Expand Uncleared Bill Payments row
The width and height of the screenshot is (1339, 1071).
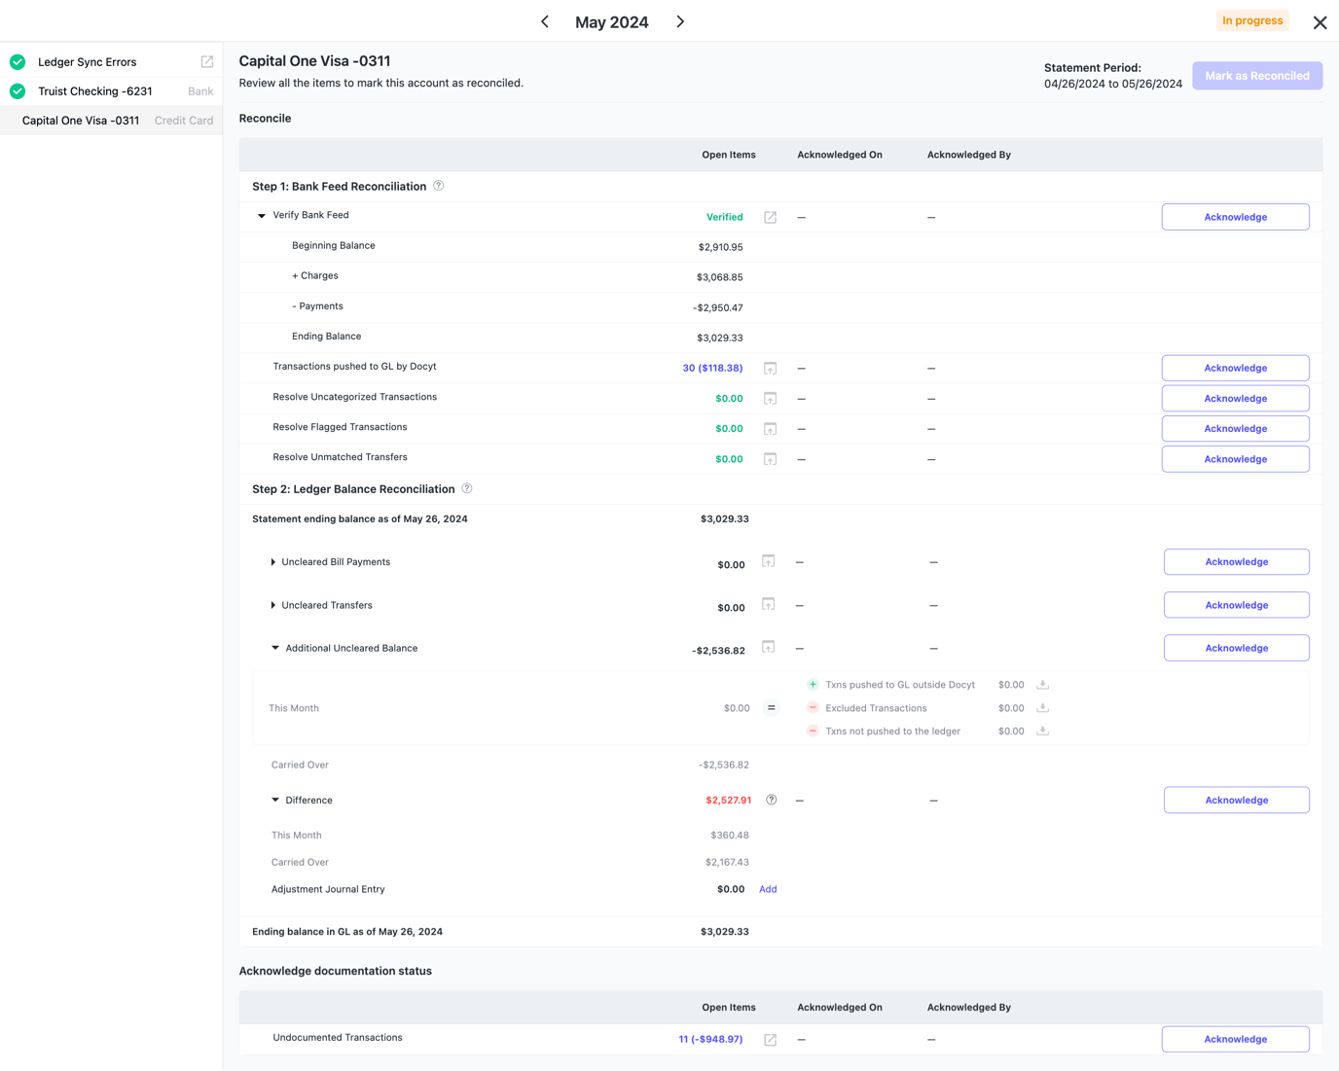click(x=273, y=562)
